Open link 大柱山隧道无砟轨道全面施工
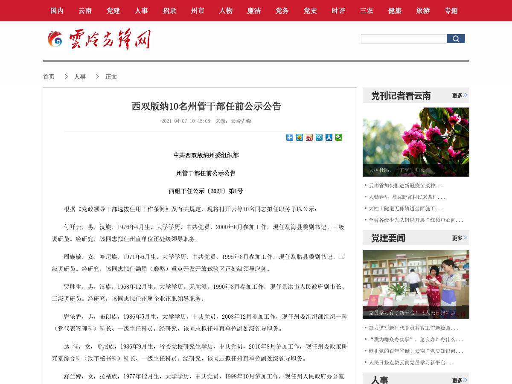 click(x=406, y=209)
